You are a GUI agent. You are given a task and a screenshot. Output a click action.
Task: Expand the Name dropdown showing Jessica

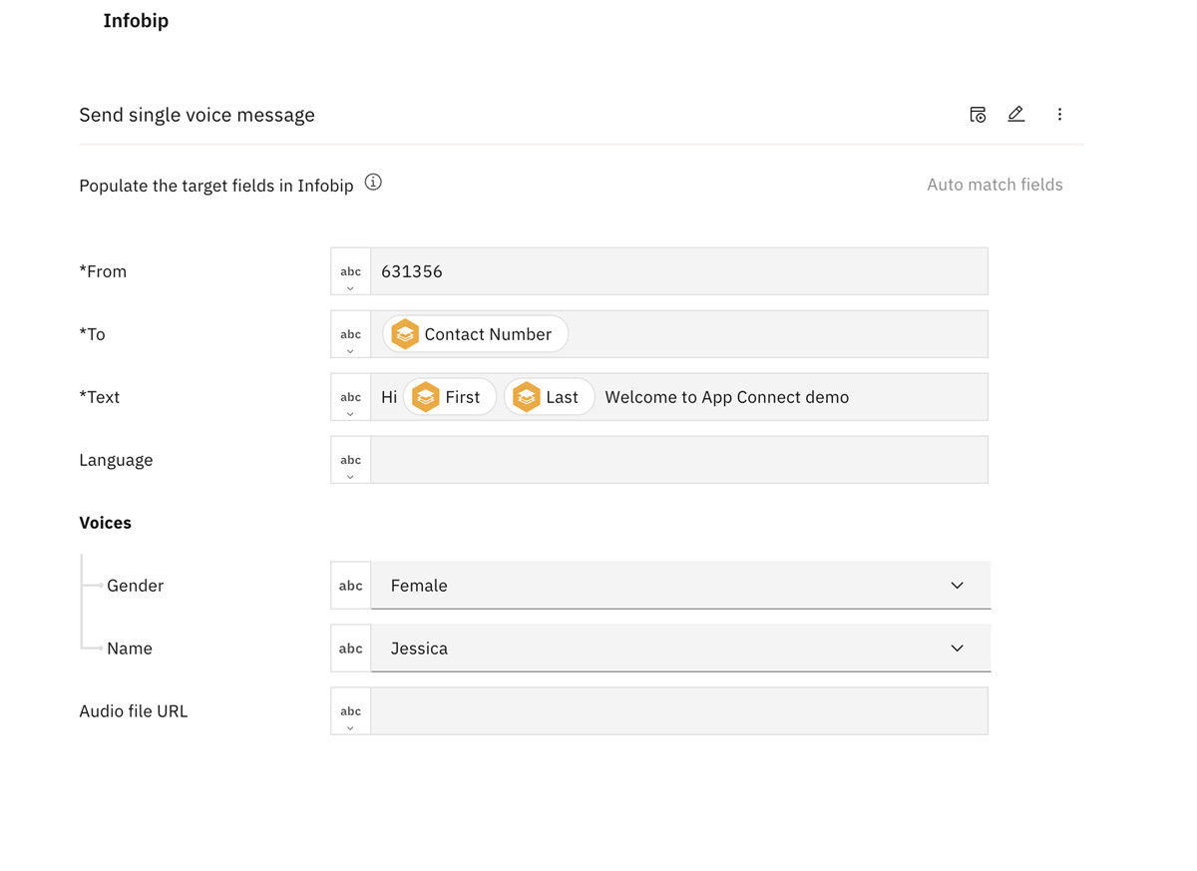pos(956,648)
